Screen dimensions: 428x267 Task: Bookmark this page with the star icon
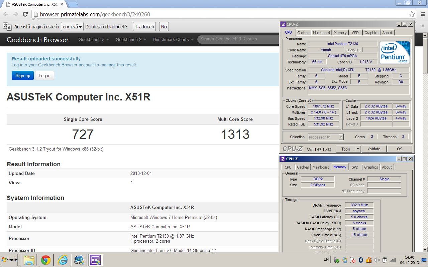pyautogui.click(x=412, y=14)
